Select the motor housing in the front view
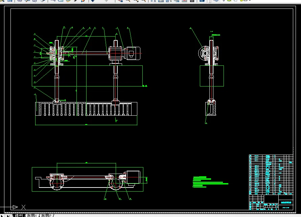Viewport: 301px width, 217px height. [x=132, y=53]
